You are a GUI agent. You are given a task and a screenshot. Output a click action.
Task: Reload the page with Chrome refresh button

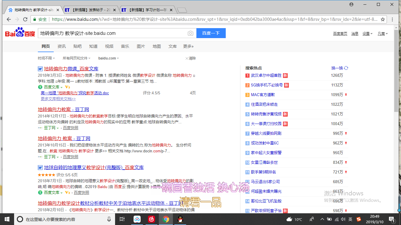point(25,19)
